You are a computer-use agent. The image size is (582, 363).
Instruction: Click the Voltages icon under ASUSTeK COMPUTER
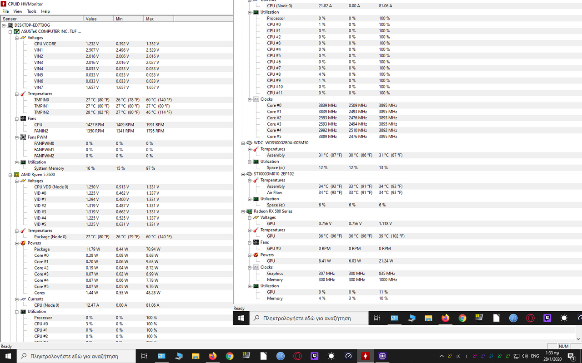(x=23, y=38)
